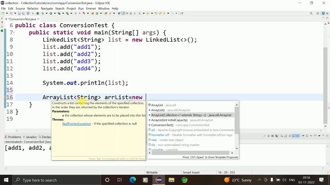Click the Task View taskbar icon
The height and width of the screenshot is (185, 330).
[x=120, y=180]
